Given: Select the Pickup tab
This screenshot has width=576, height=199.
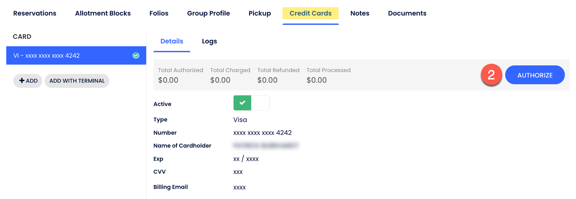Looking at the screenshot, I should [x=259, y=13].
